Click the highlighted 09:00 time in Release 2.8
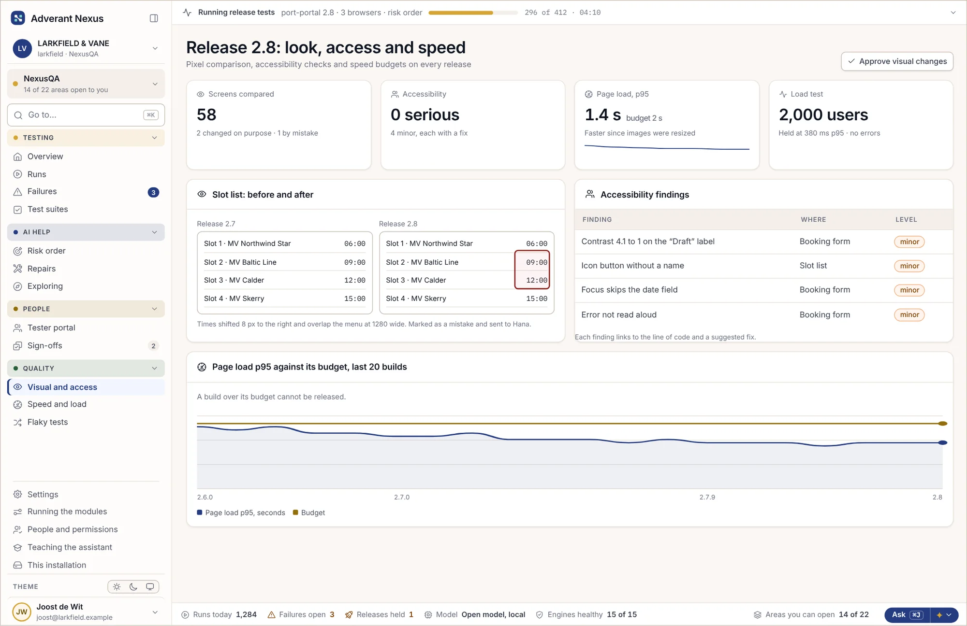 click(536, 262)
